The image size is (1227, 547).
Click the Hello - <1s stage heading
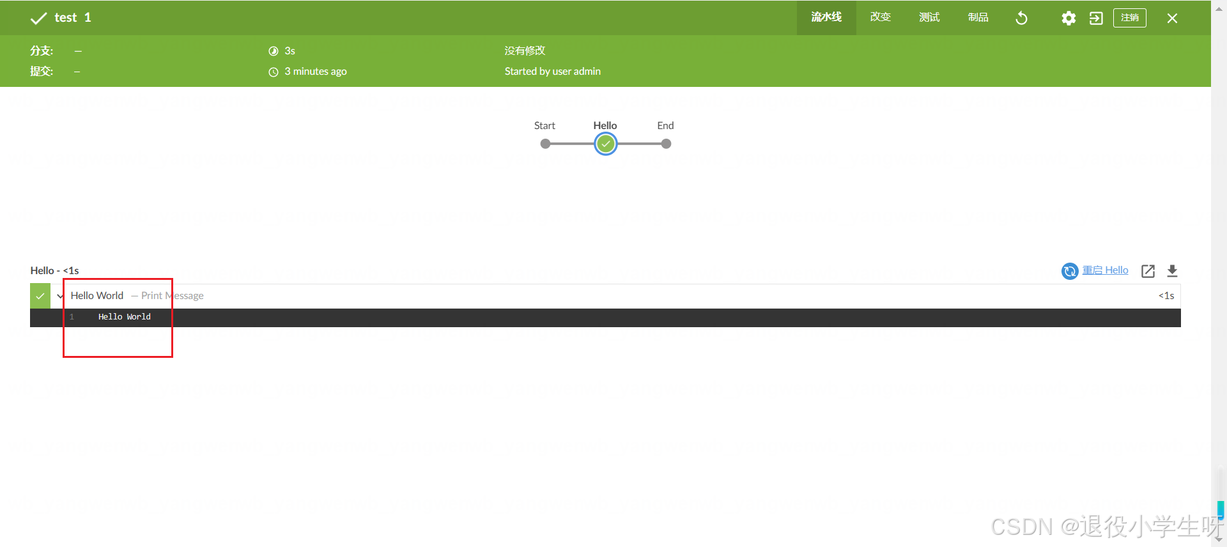(x=54, y=270)
